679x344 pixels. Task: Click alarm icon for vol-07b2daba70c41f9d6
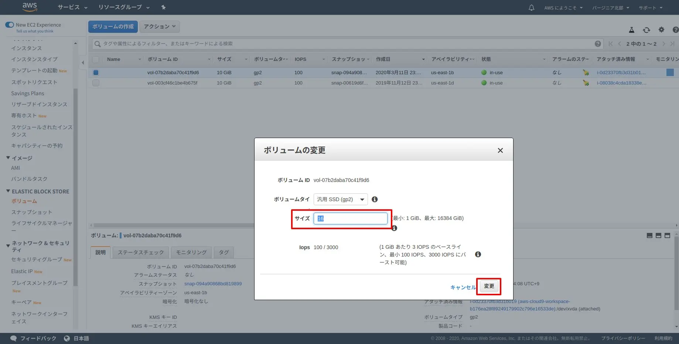click(x=586, y=73)
